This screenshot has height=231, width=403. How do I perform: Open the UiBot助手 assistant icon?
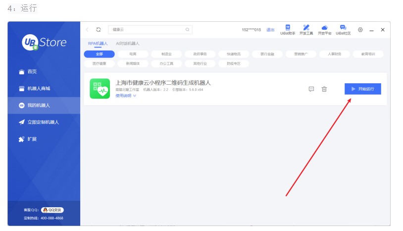[288, 30]
